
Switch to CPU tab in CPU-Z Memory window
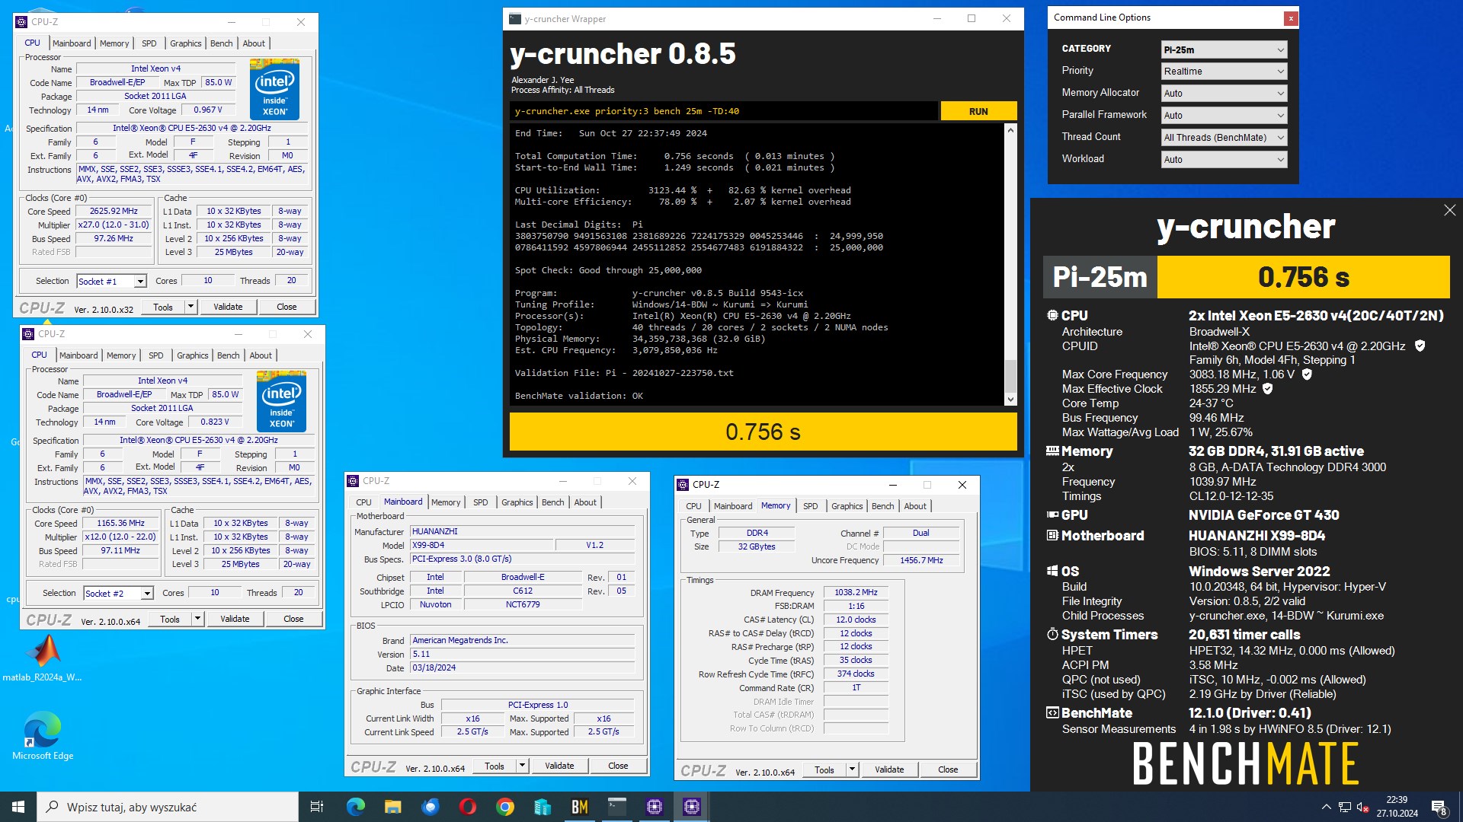tap(693, 506)
